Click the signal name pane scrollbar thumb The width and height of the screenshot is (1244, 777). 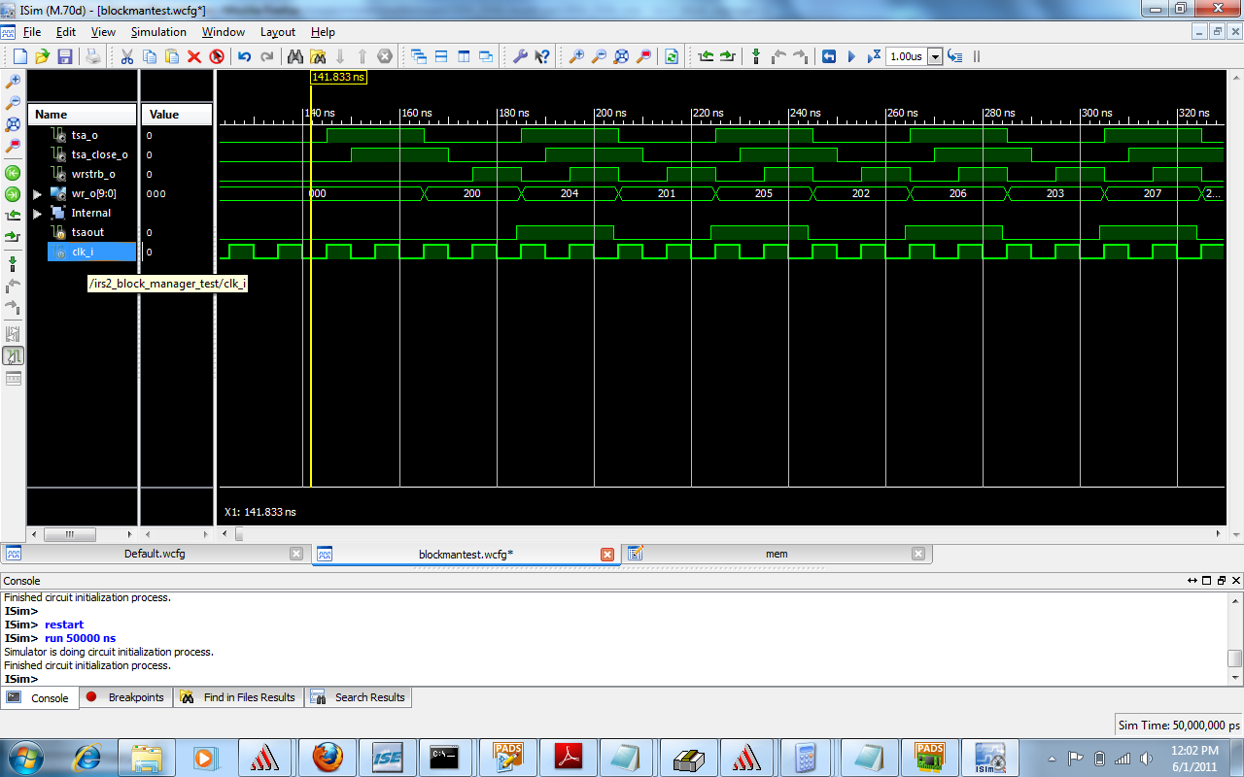69,534
